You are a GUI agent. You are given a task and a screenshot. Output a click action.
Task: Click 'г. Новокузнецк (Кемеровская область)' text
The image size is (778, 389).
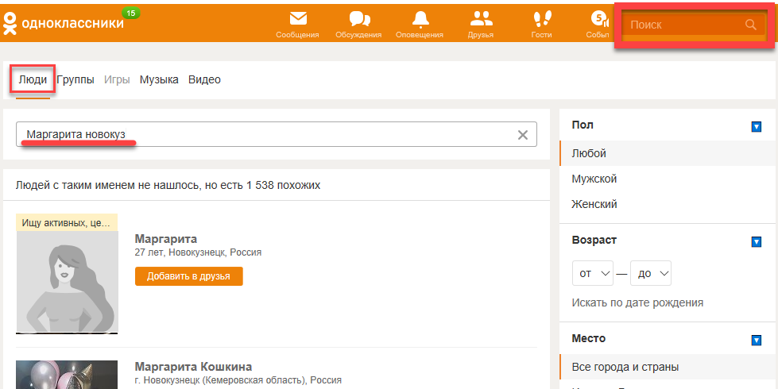tap(221, 380)
